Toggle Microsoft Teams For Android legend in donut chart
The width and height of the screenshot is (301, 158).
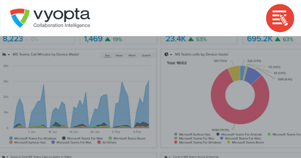[x=239, y=134]
